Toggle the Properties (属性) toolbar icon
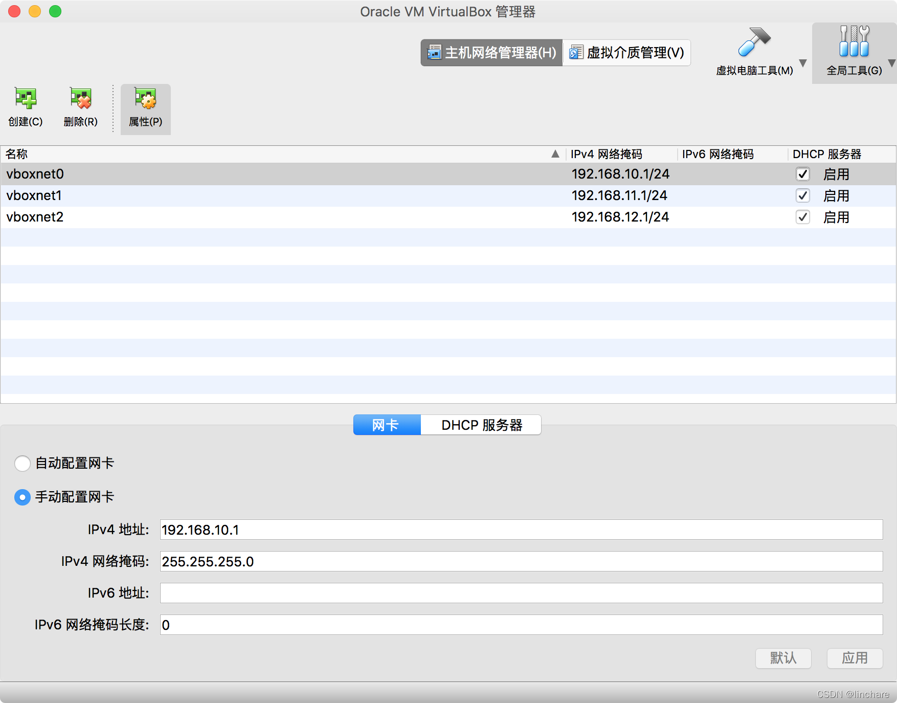Image resolution: width=897 pixels, height=703 pixels. point(145,98)
